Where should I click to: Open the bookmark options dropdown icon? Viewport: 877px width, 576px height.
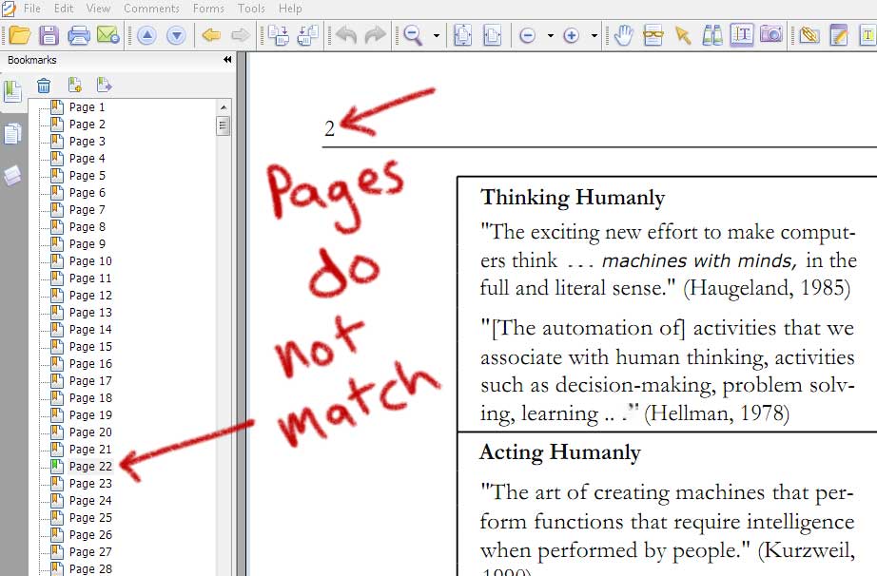click(105, 84)
